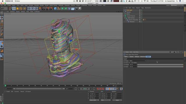Click the Render View icon
Image resolution: width=186 pixels, height=104 pixels.
(44, 8)
